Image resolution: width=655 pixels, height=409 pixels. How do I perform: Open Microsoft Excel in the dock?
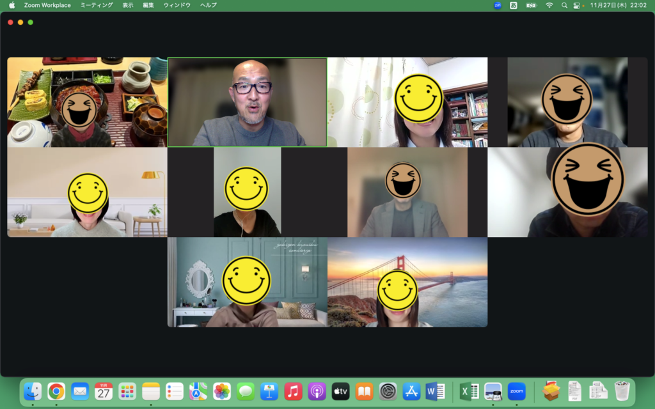(470, 391)
